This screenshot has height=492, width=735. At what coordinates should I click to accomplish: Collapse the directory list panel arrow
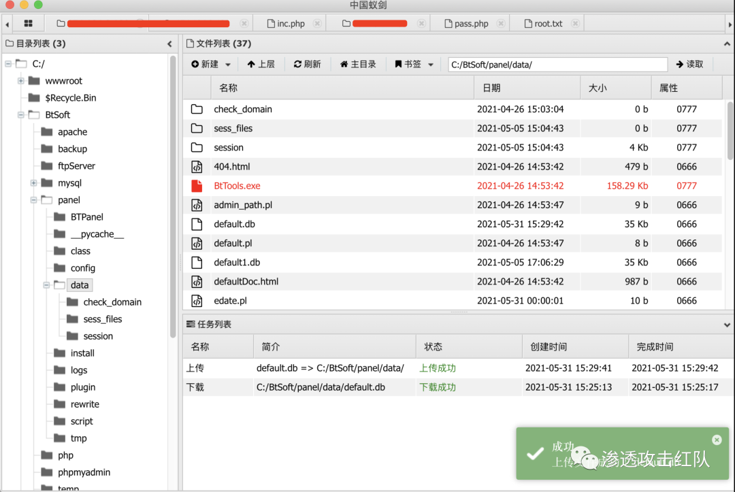(169, 44)
